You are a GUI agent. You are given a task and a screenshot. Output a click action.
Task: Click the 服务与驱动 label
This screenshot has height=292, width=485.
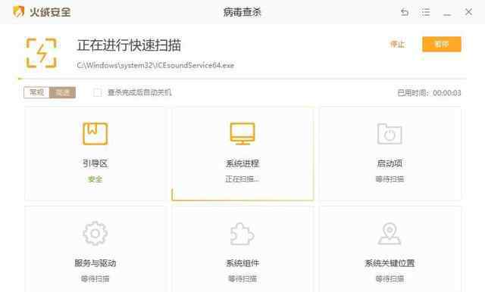tap(95, 263)
